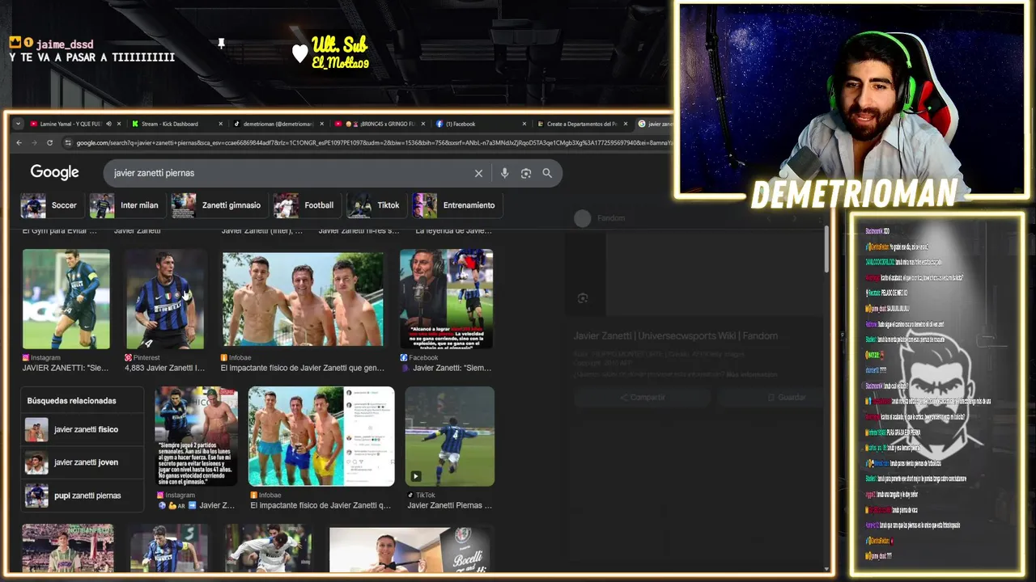Open the Infobae pool photo of three men
The image size is (1036, 582).
(x=303, y=299)
